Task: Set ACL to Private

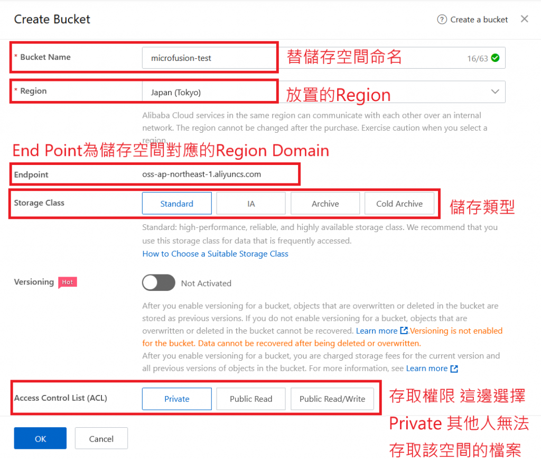Action: point(176,399)
